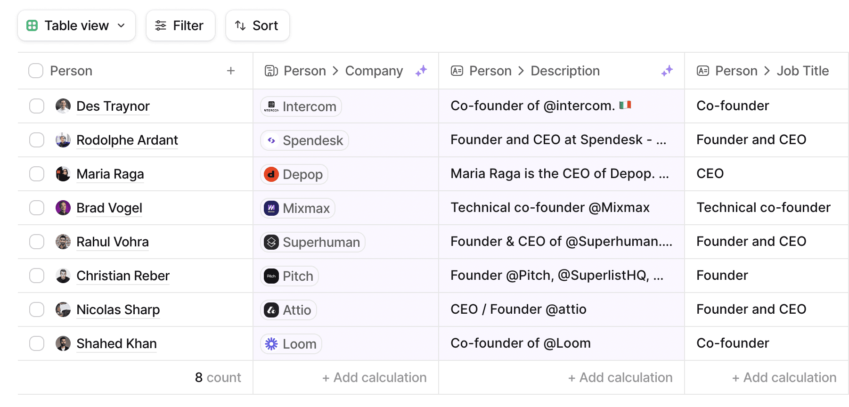This screenshot has height=407, width=849.
Task: Open Maria Raga's record
Action: click(110, 174)
